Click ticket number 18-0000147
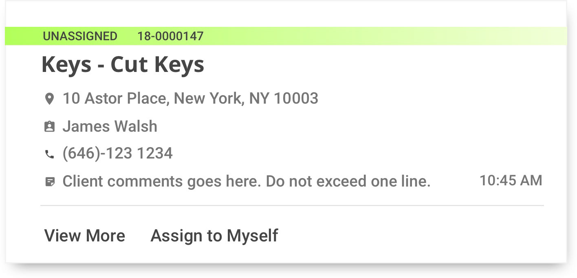The width and height of the screenshot is (577, 278). (170, 36)
